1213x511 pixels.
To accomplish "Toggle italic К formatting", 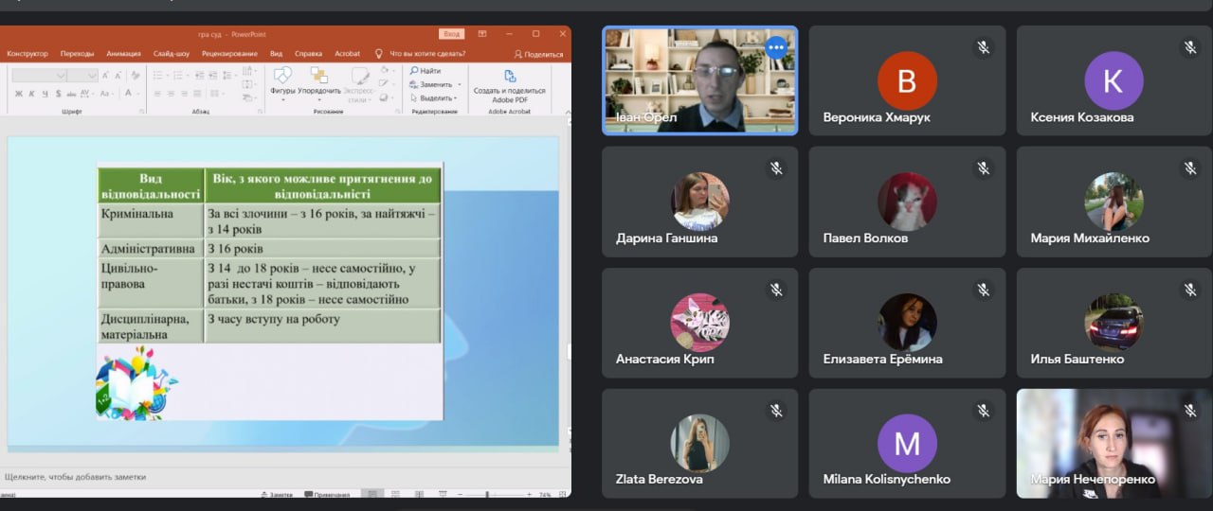I will [x=31, y=94].
